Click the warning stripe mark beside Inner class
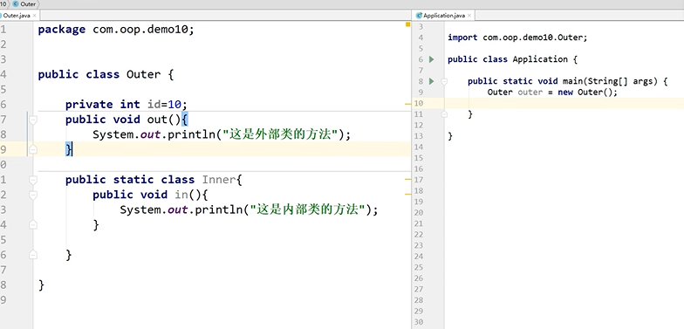684x329 pixels. (x=408, y=180)
